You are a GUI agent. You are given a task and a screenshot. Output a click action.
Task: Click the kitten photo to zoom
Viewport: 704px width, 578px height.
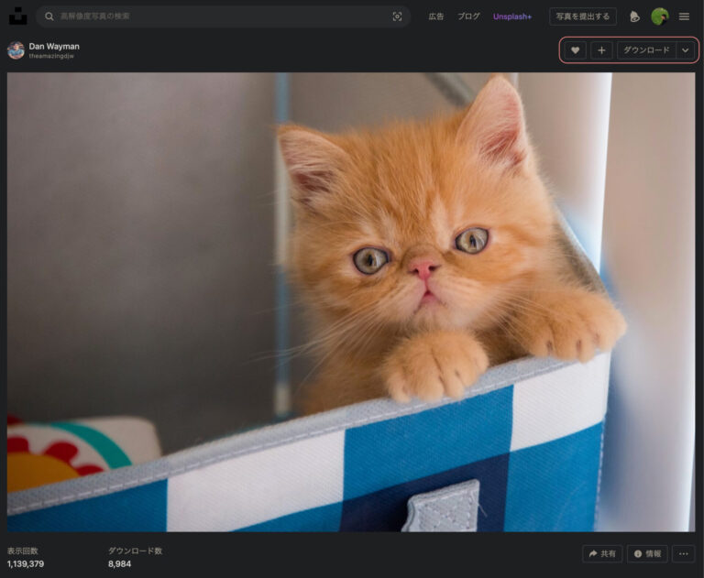351,302
